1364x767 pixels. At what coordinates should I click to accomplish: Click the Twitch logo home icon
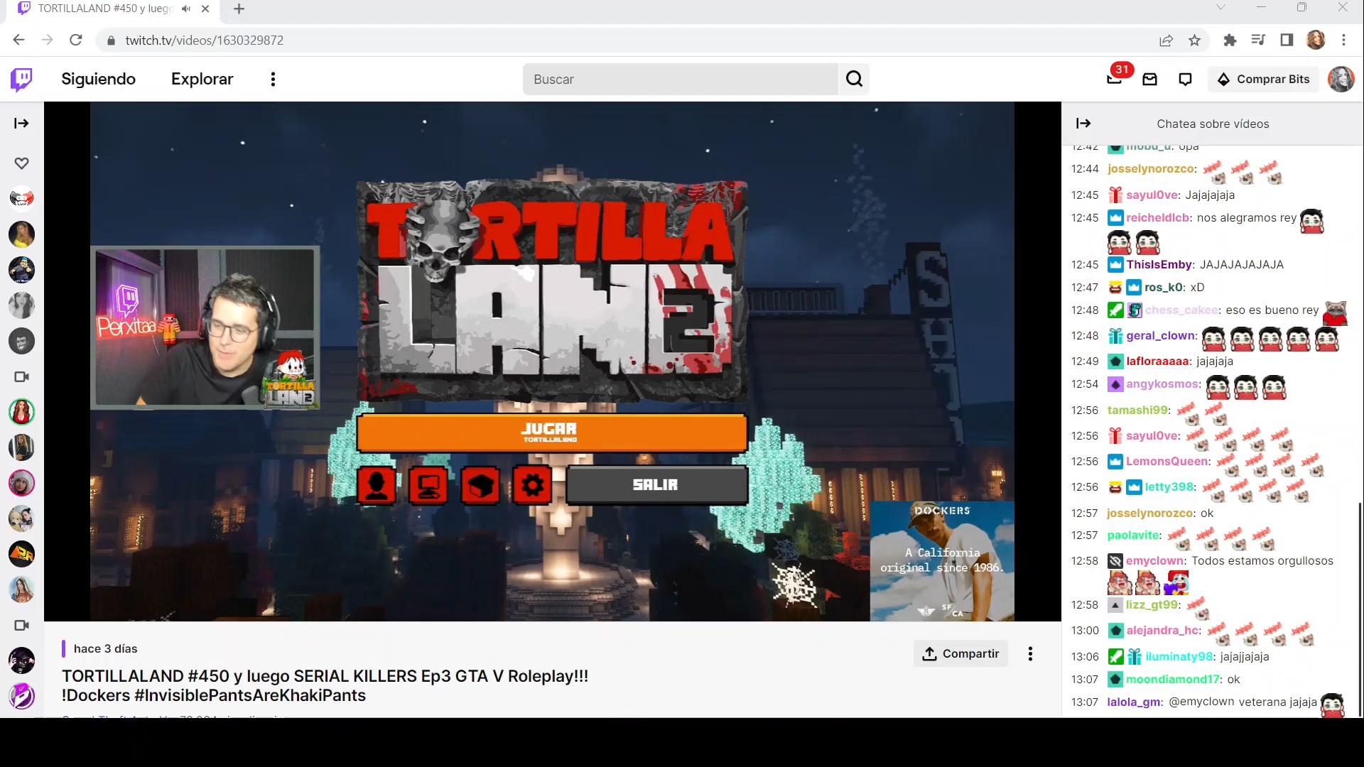click(x=21, y=79)
